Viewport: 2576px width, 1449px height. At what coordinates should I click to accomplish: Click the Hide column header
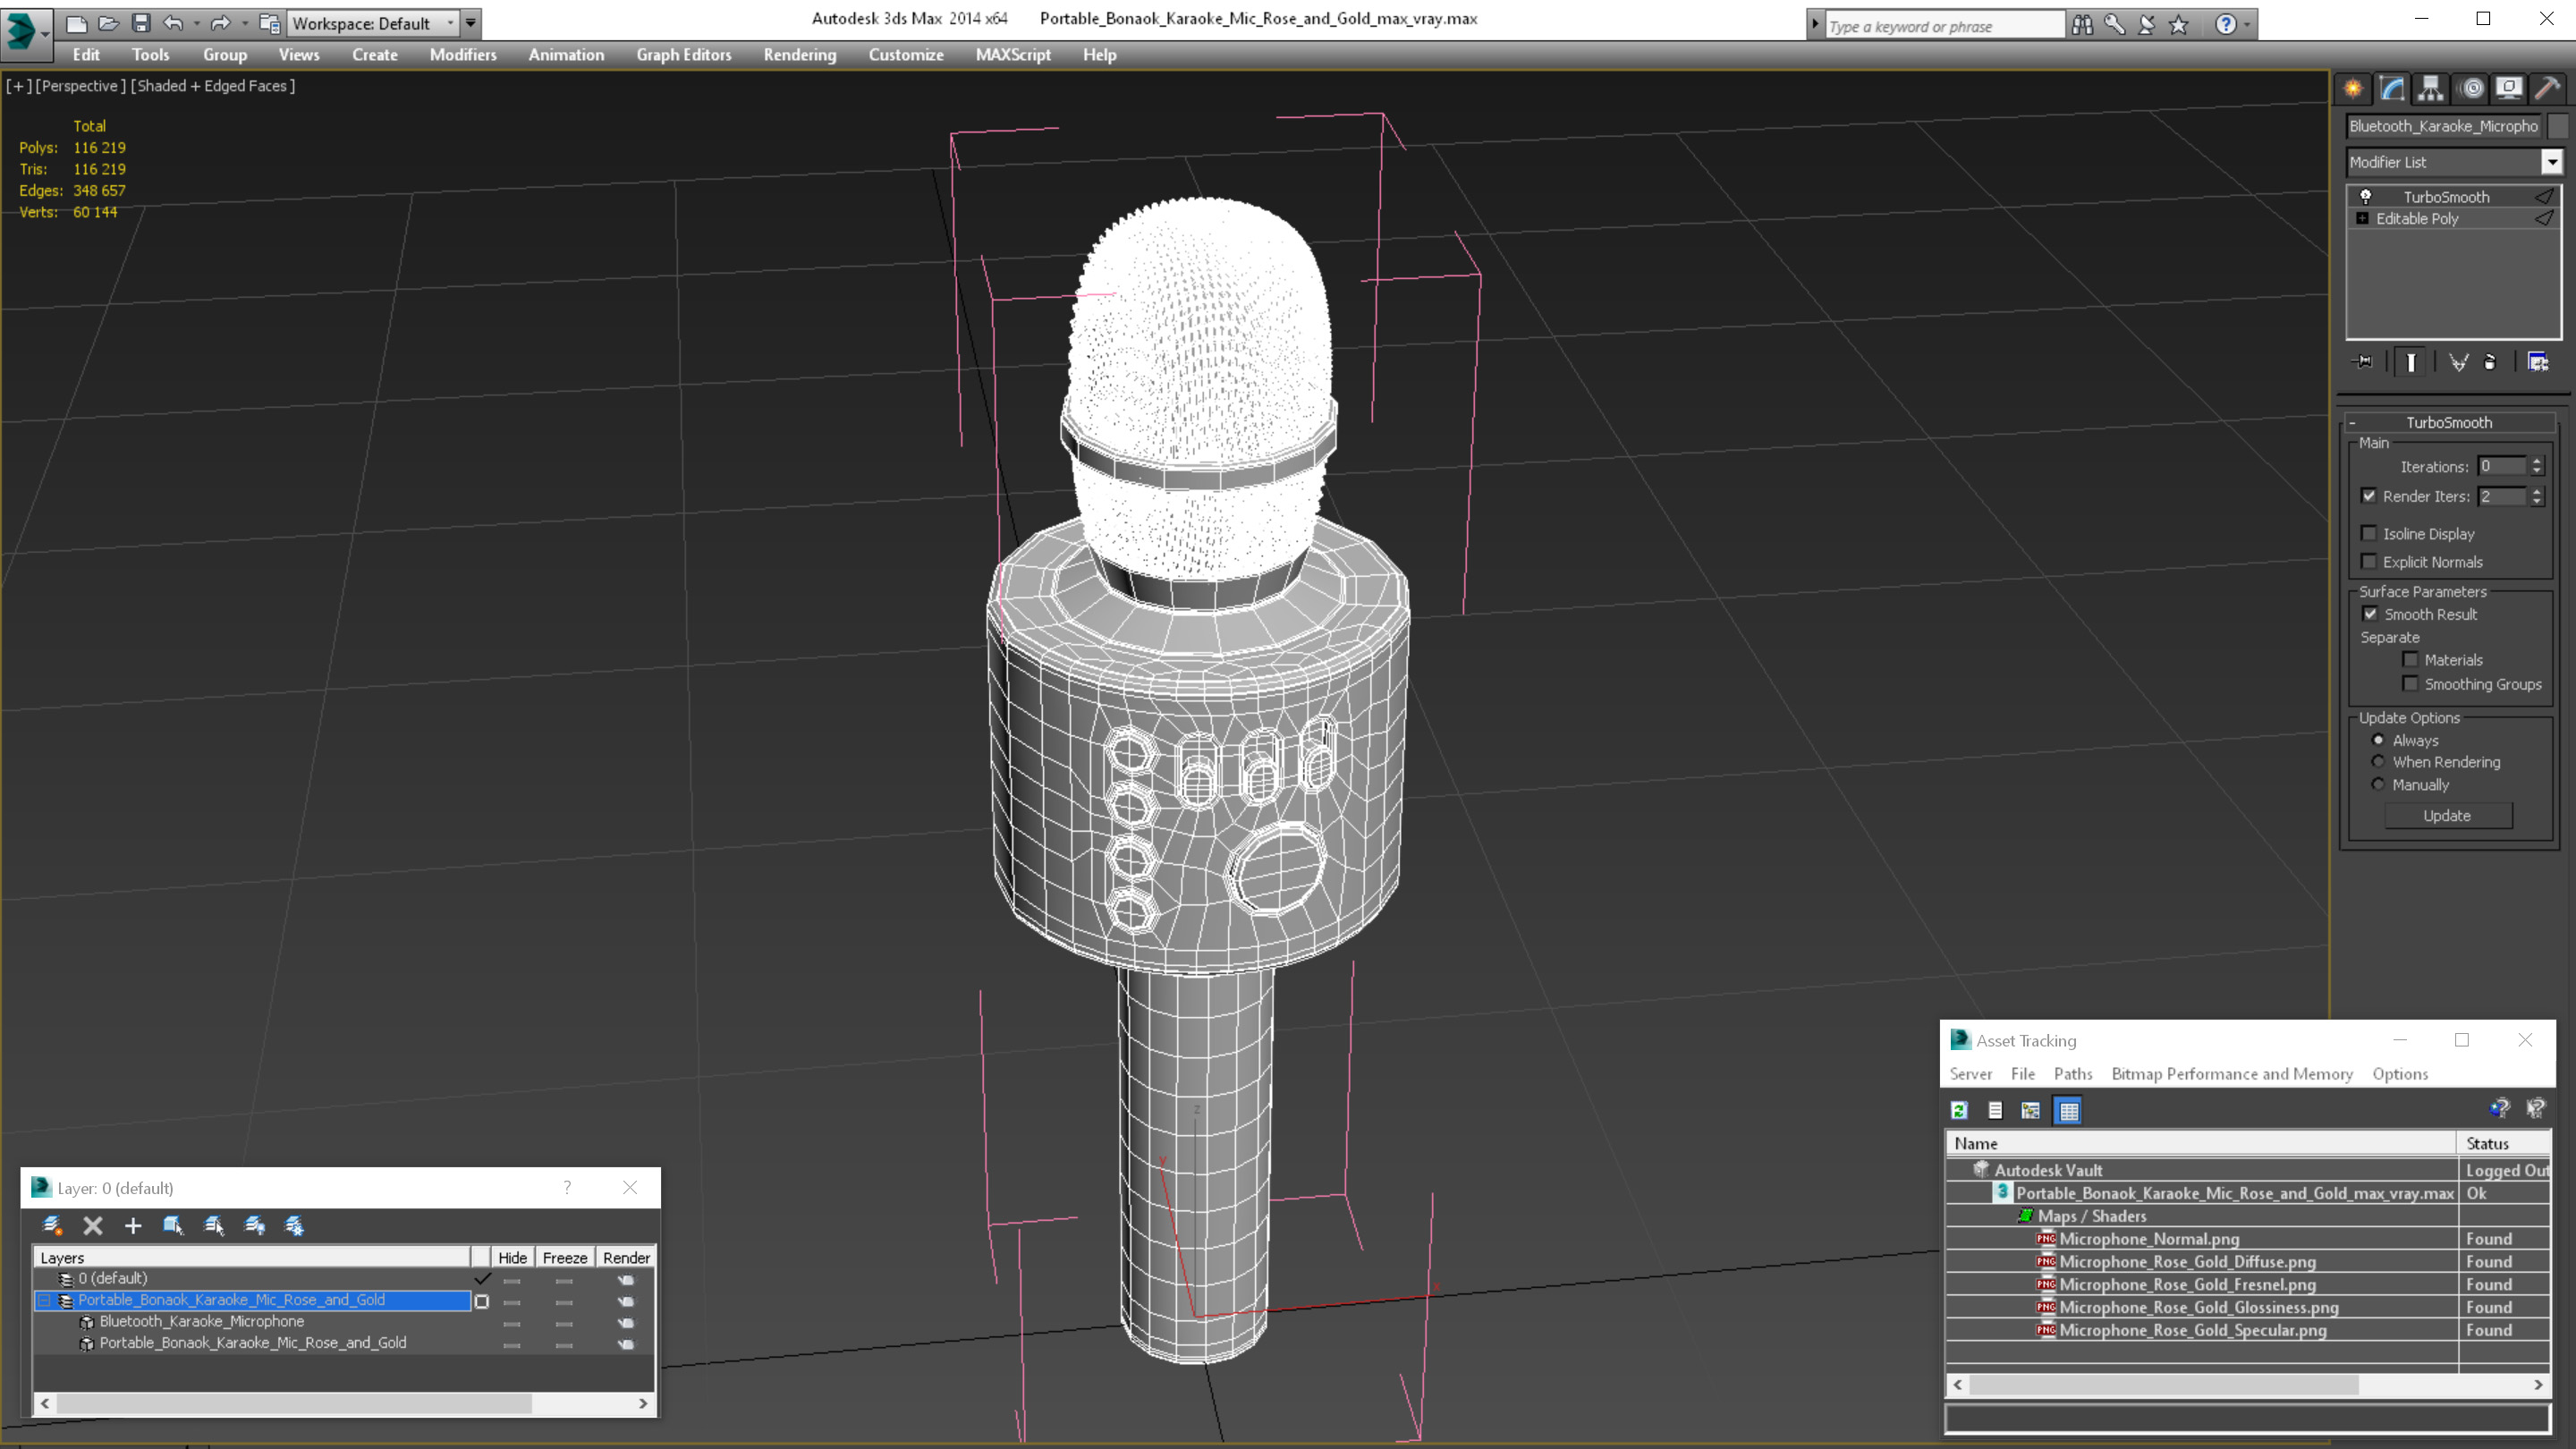[512, 1258]
